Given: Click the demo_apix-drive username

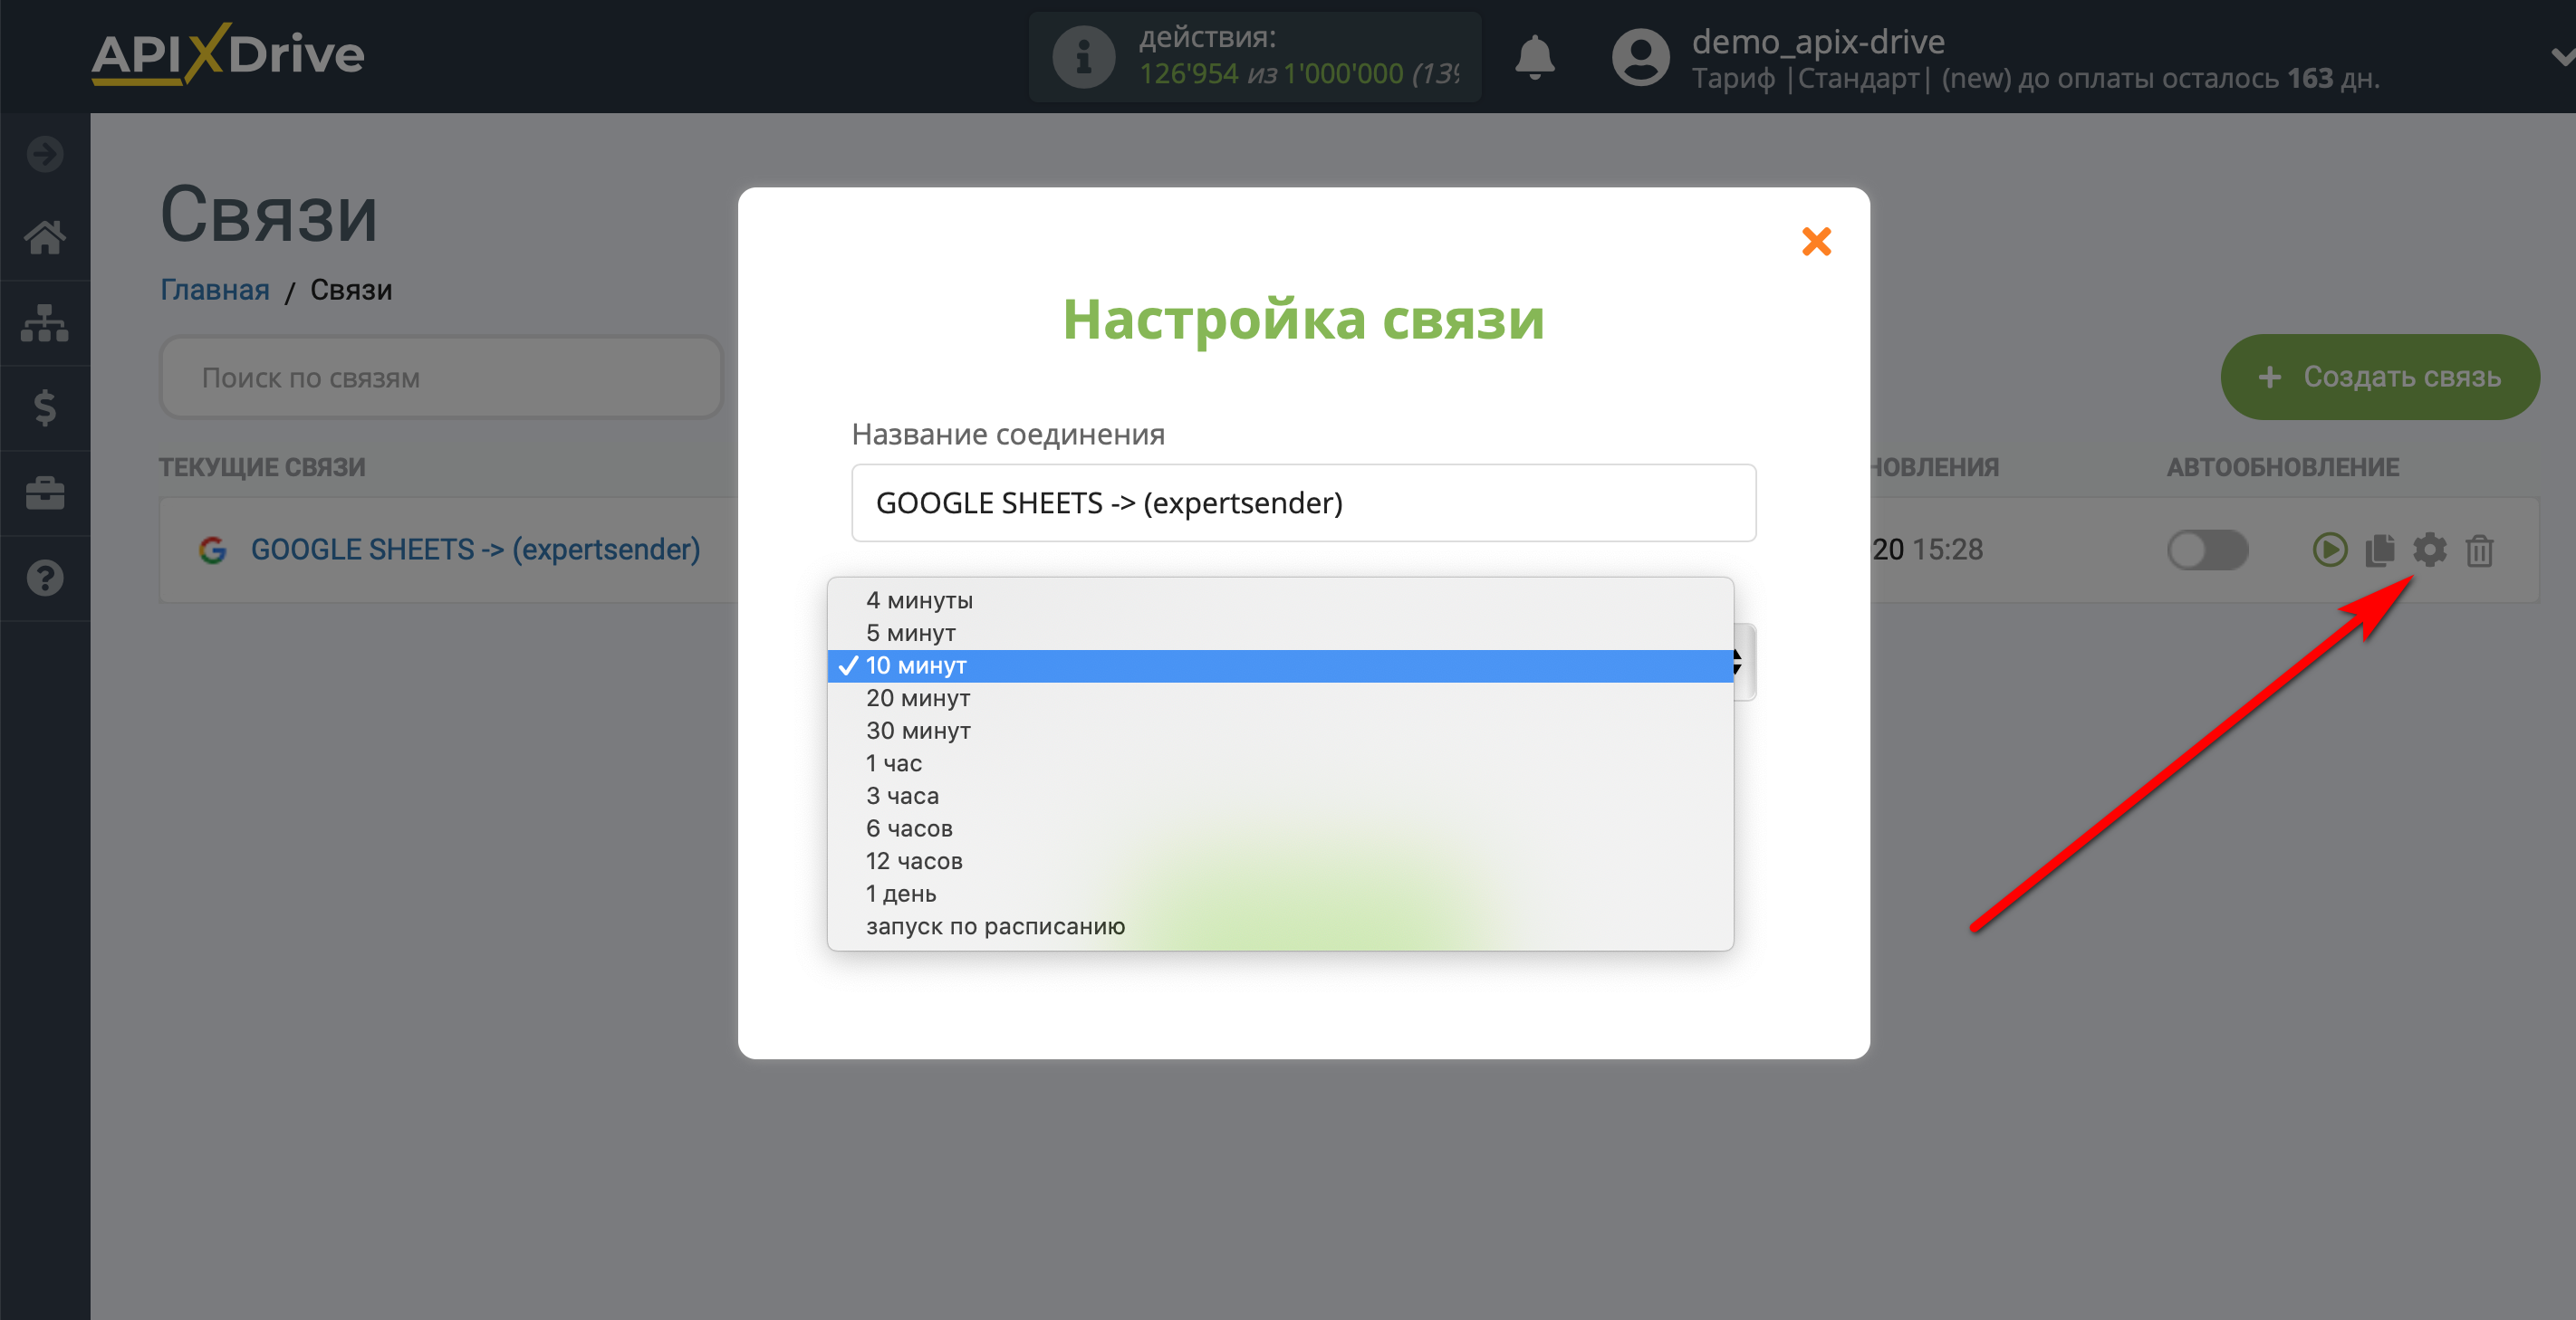Looking at the screenshot, I should click(1818, 41).
